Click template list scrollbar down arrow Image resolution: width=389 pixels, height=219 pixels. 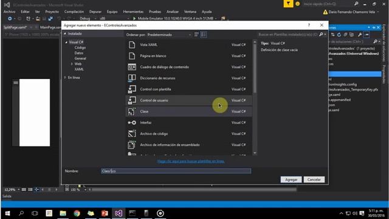(255, 153)
